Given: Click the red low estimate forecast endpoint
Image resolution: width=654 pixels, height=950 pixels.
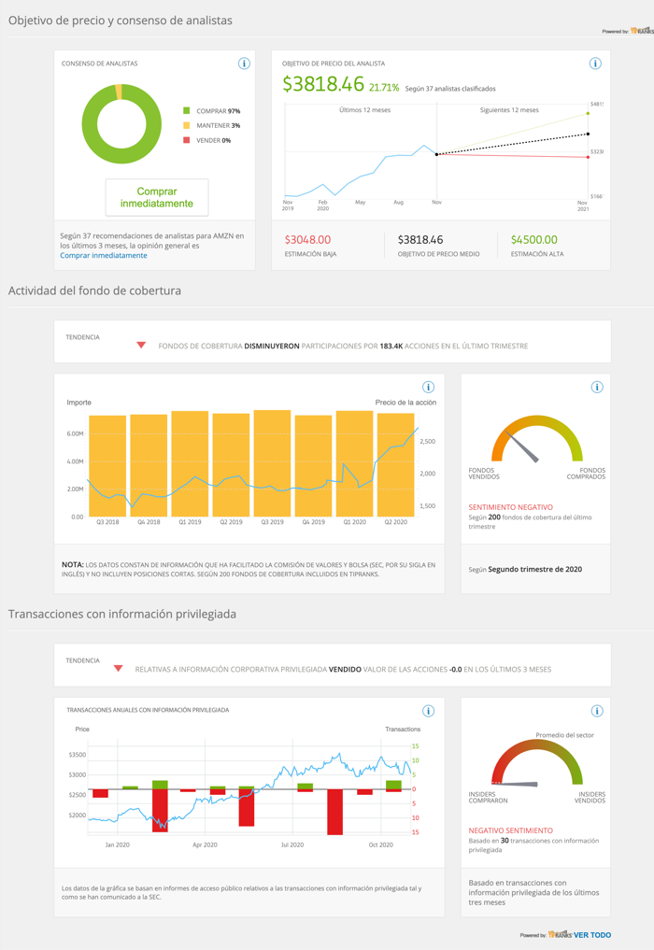Looking at the screenshot, I should click(x=588, y=158).
